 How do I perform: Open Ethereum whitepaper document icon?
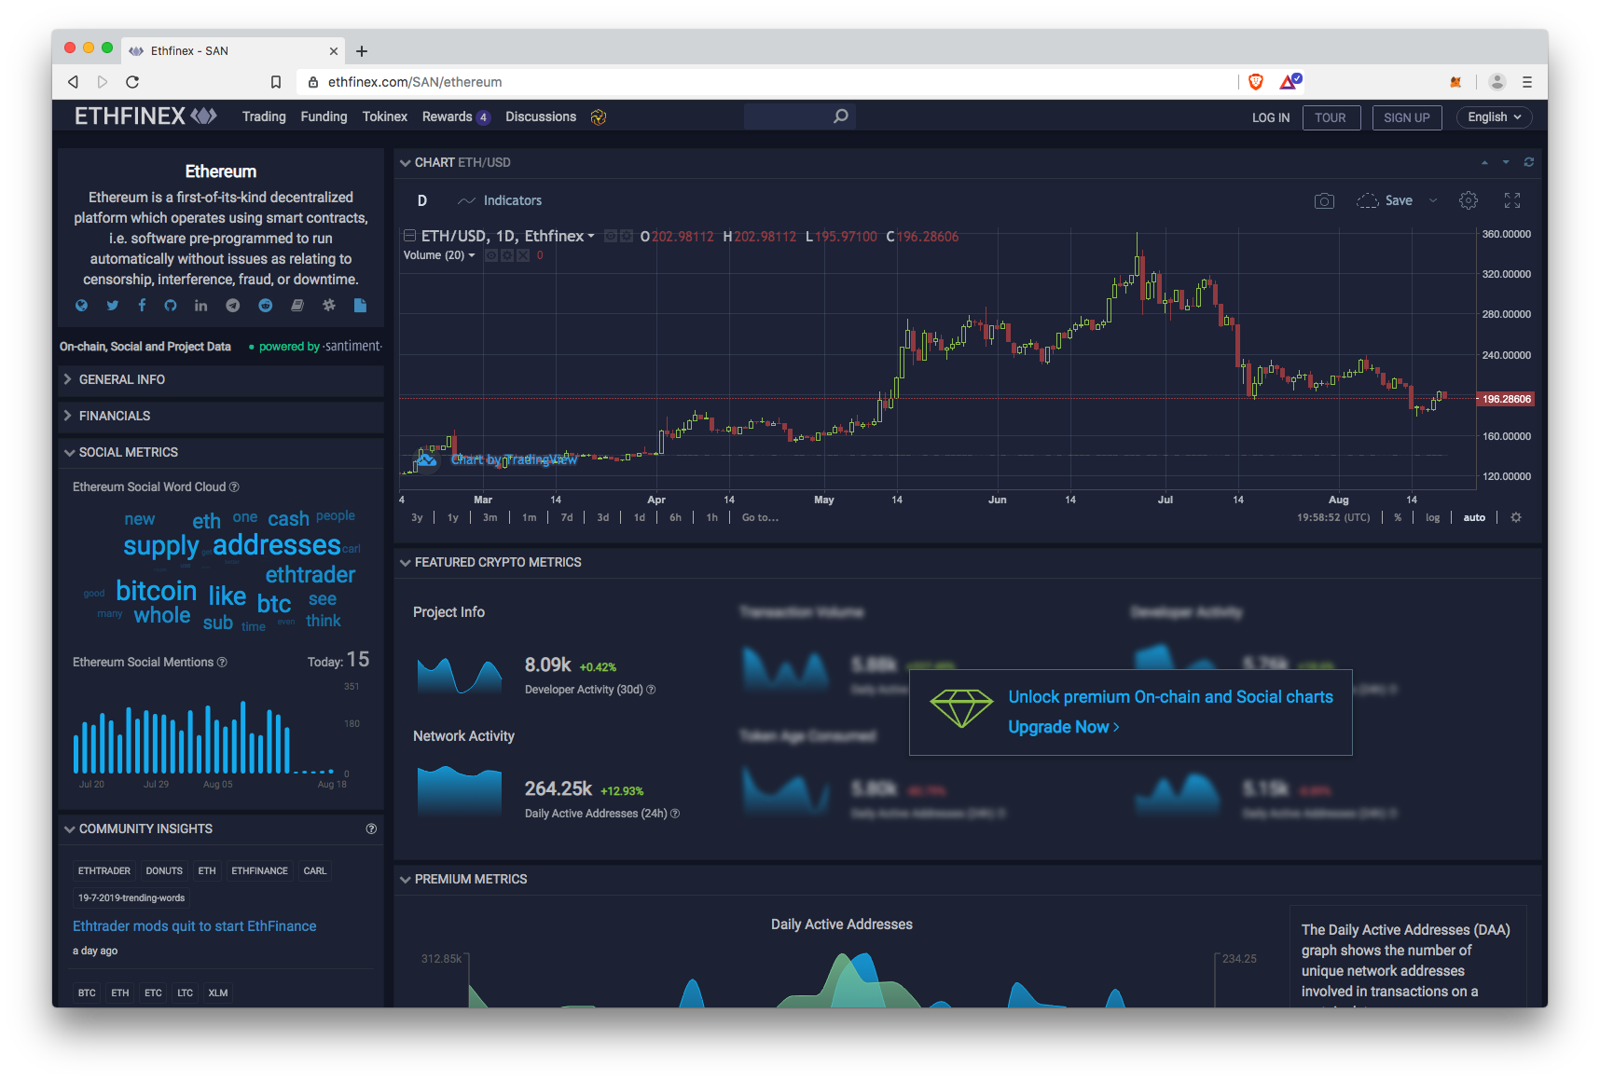(361, 306)
